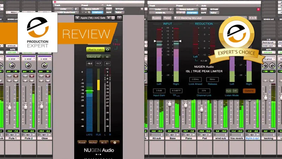Image resolution: width=282 pixels, height=159 pixels.
Task: Toggle Auto listen mode in ISL
Action: pos(228,91)
